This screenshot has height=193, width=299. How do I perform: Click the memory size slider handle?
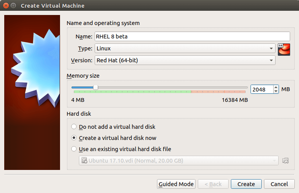click(x=95, y=88)
